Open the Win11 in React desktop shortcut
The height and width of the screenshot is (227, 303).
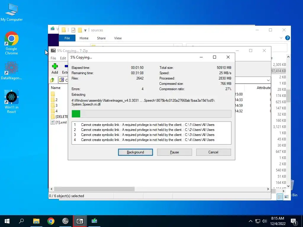pyautogui.click(x=12, y=102)
